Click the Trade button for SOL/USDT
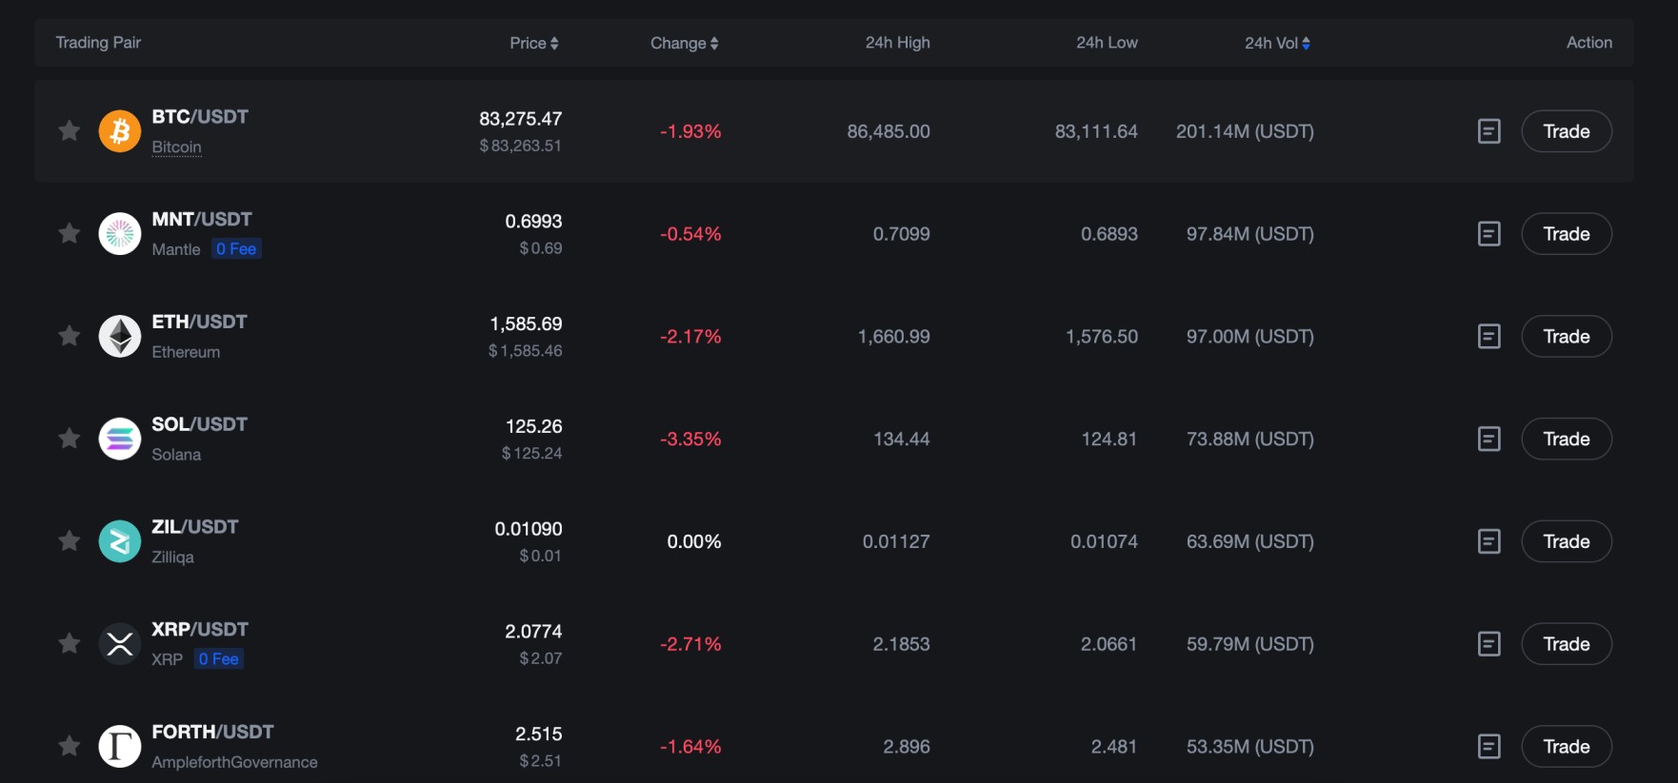The image size is (1678, 783). 1567,439
